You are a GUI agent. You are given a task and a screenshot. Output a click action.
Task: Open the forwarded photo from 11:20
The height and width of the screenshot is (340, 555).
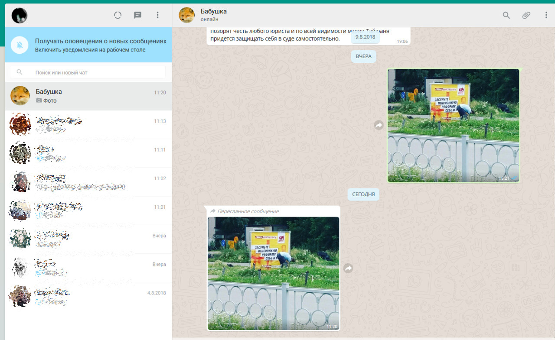[274, 273]
